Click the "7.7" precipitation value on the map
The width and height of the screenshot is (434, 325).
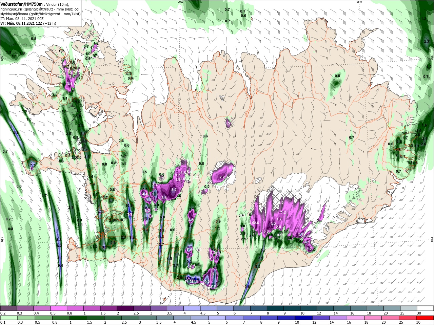pyautogui.click(x=33, y=165)
